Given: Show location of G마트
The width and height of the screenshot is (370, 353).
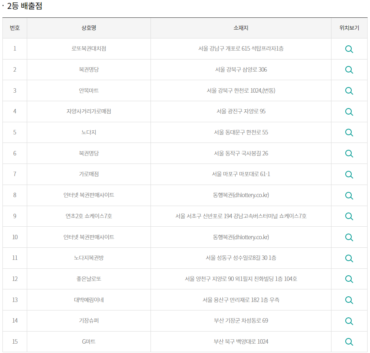Looking at the screenshot, I should pos(349,342).
